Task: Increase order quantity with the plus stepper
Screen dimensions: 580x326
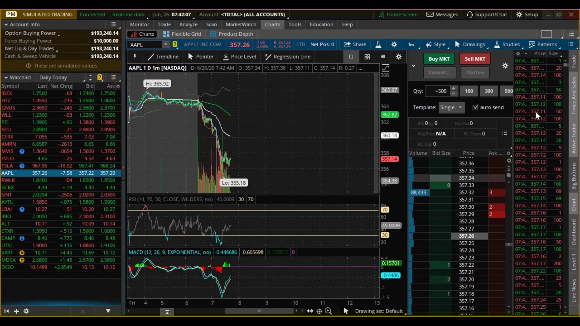Action: pos(454,88)
